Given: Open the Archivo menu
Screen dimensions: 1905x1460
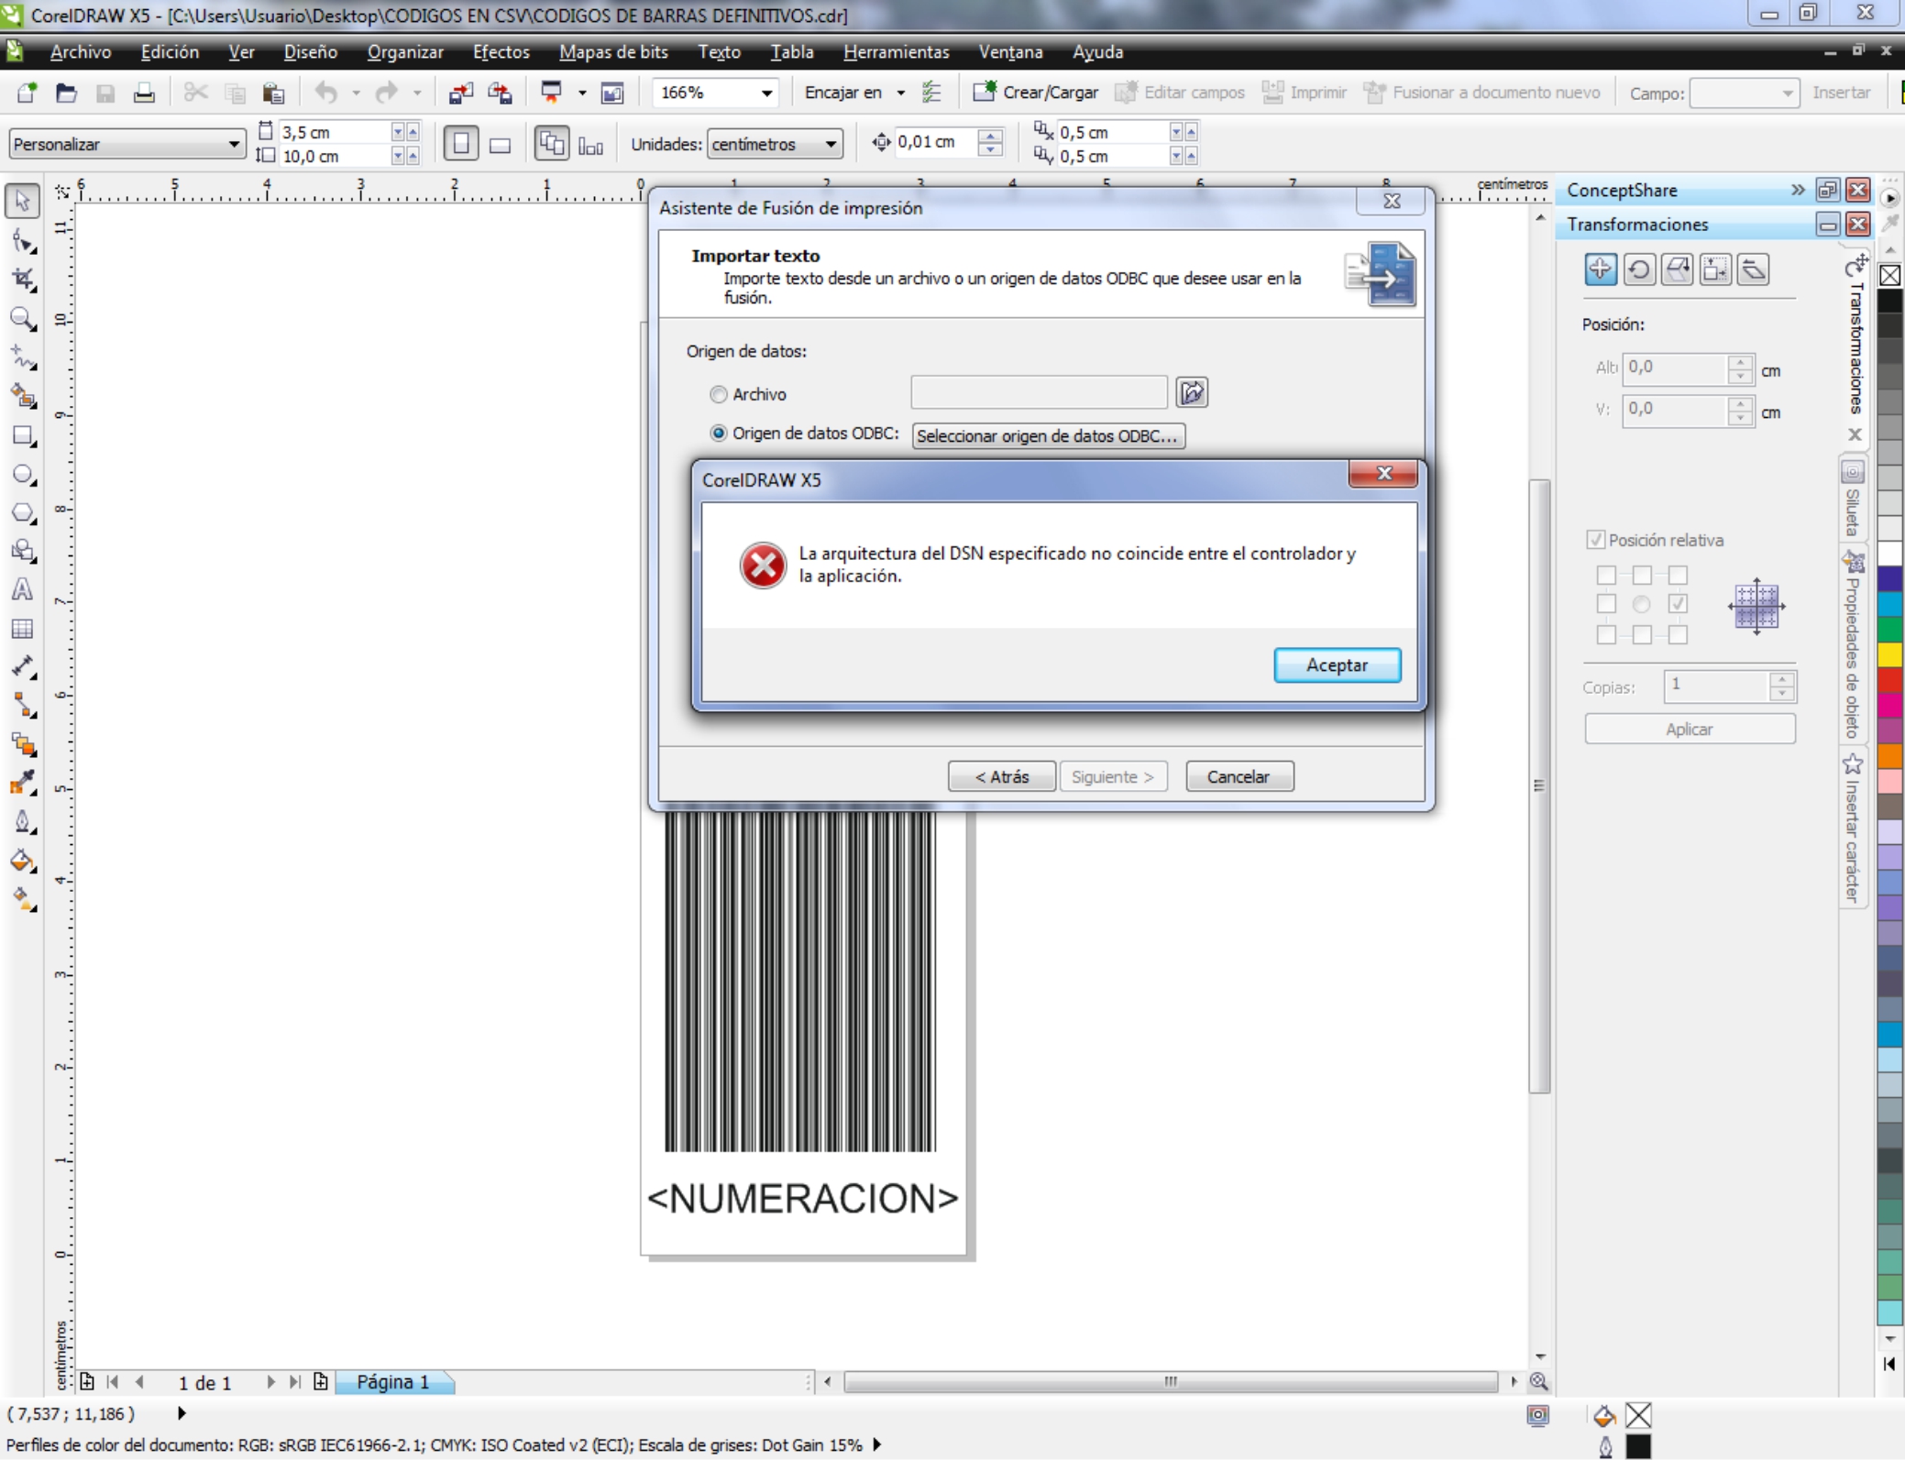Looking at the screenshot, I should click(81, 52).
